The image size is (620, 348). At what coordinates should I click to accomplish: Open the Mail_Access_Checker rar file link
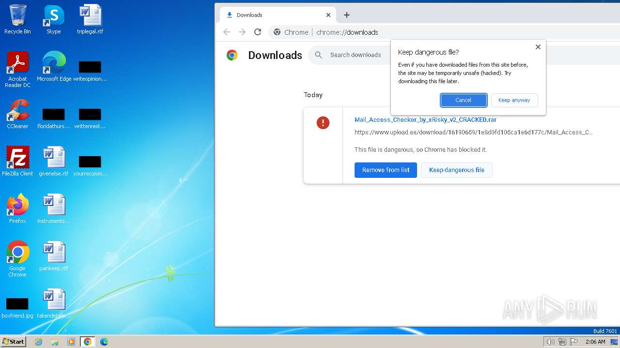[425, 120]
